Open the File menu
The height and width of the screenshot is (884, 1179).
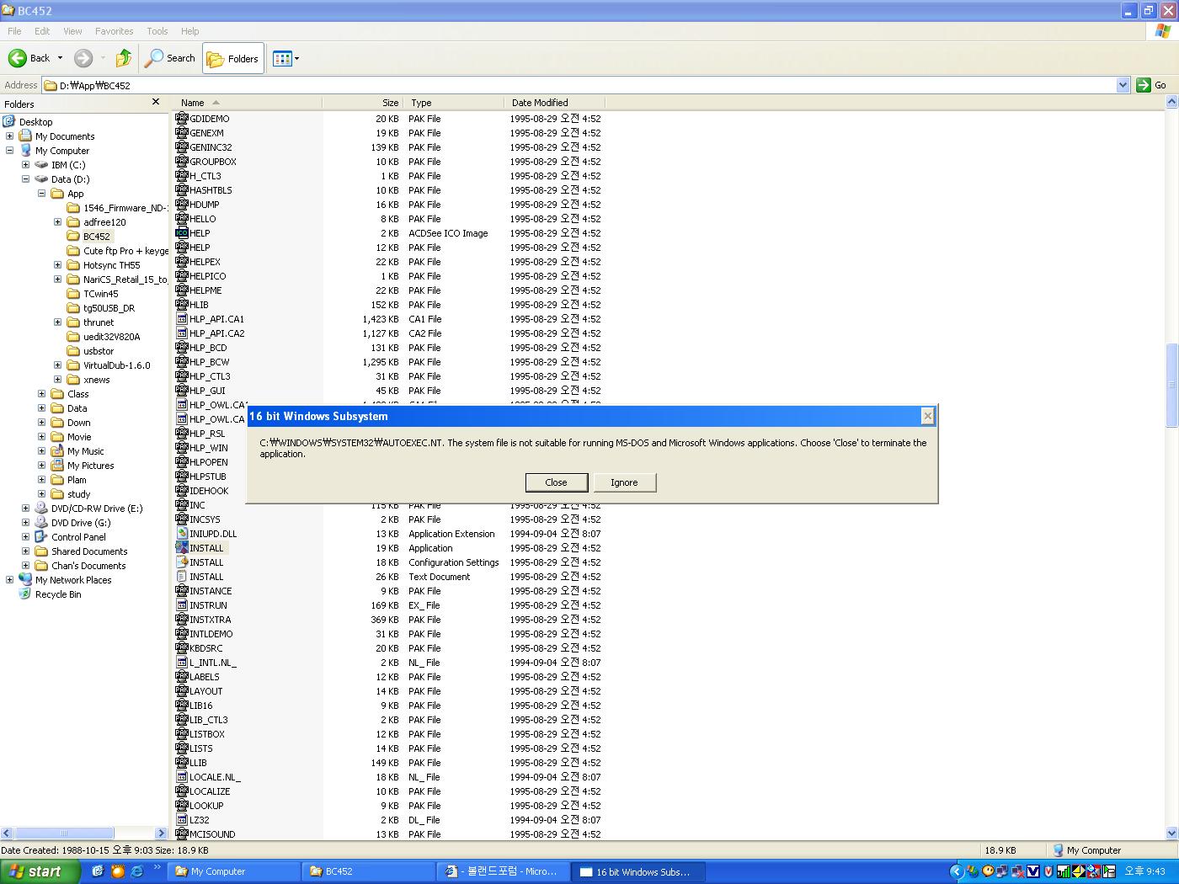[14, 31]
